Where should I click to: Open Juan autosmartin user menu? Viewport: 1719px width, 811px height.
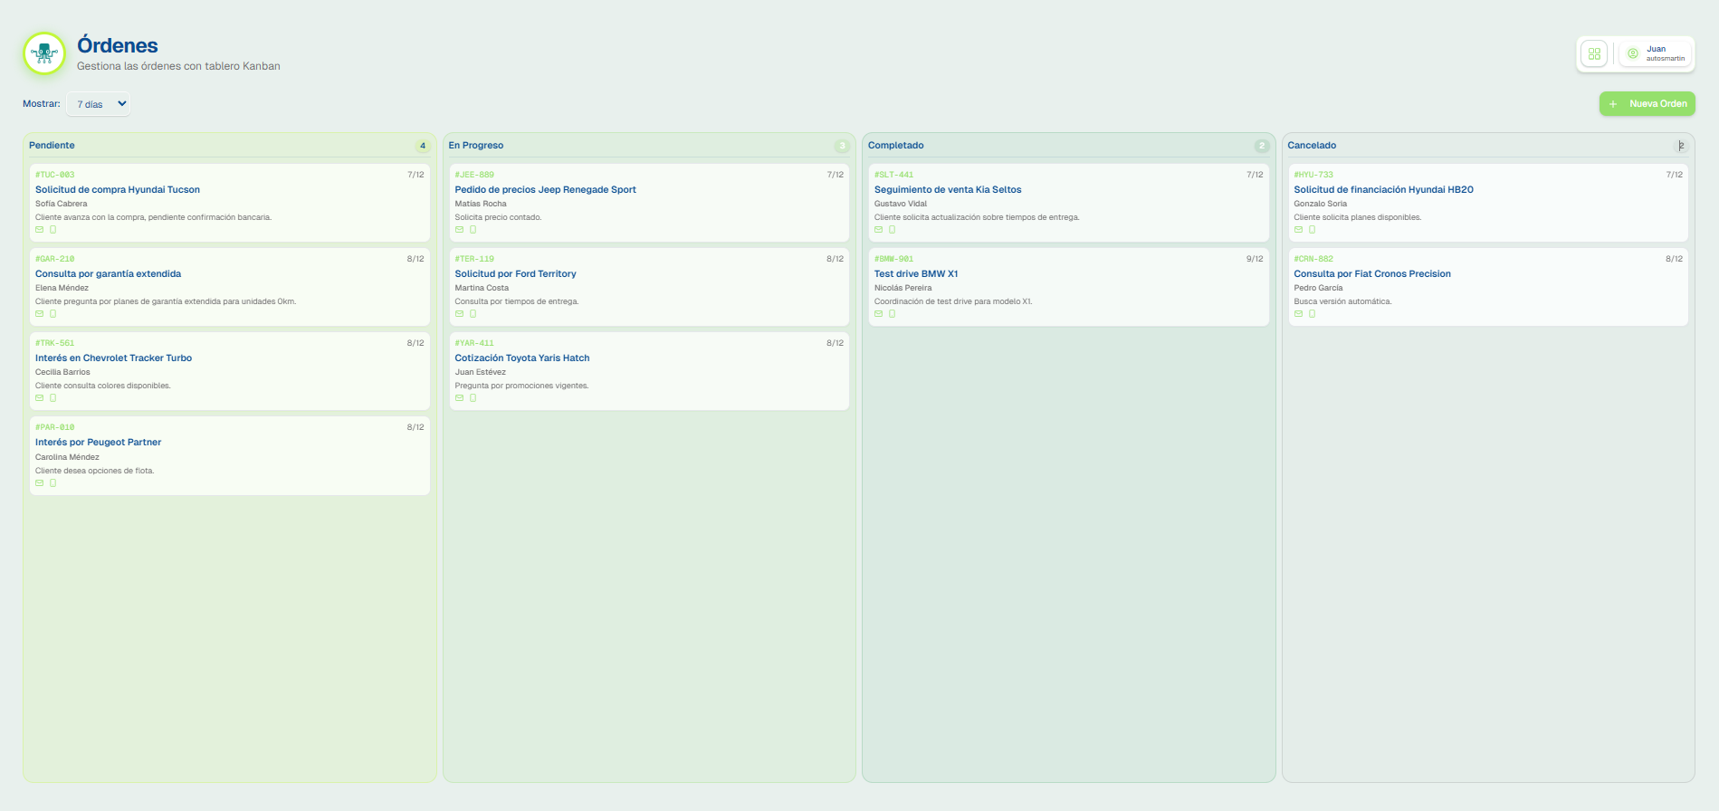1656,53
